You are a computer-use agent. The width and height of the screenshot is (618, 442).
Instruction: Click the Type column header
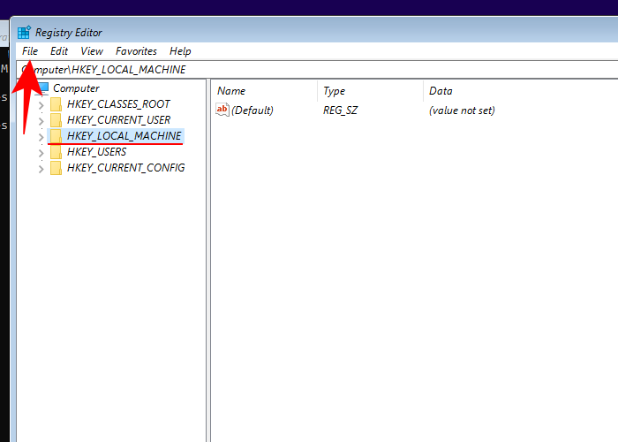pyautogui.click(x=334, y=91)
